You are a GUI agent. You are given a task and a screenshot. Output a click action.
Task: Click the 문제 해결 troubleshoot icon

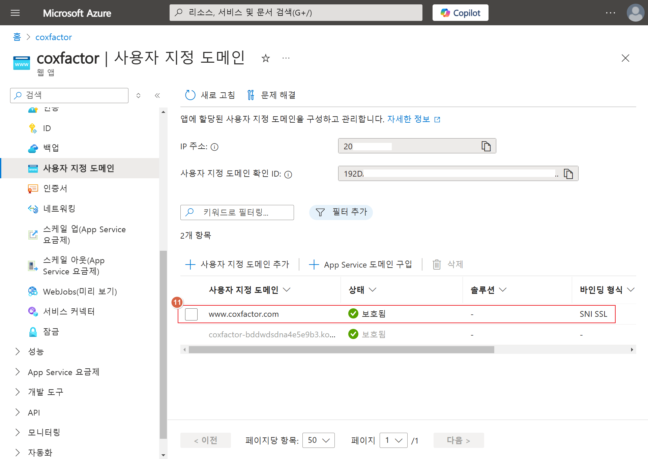[x=251, y=95]
